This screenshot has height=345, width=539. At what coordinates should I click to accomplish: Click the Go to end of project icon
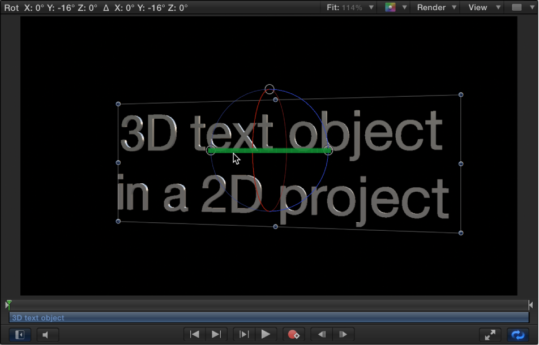(x=216, y=334)
